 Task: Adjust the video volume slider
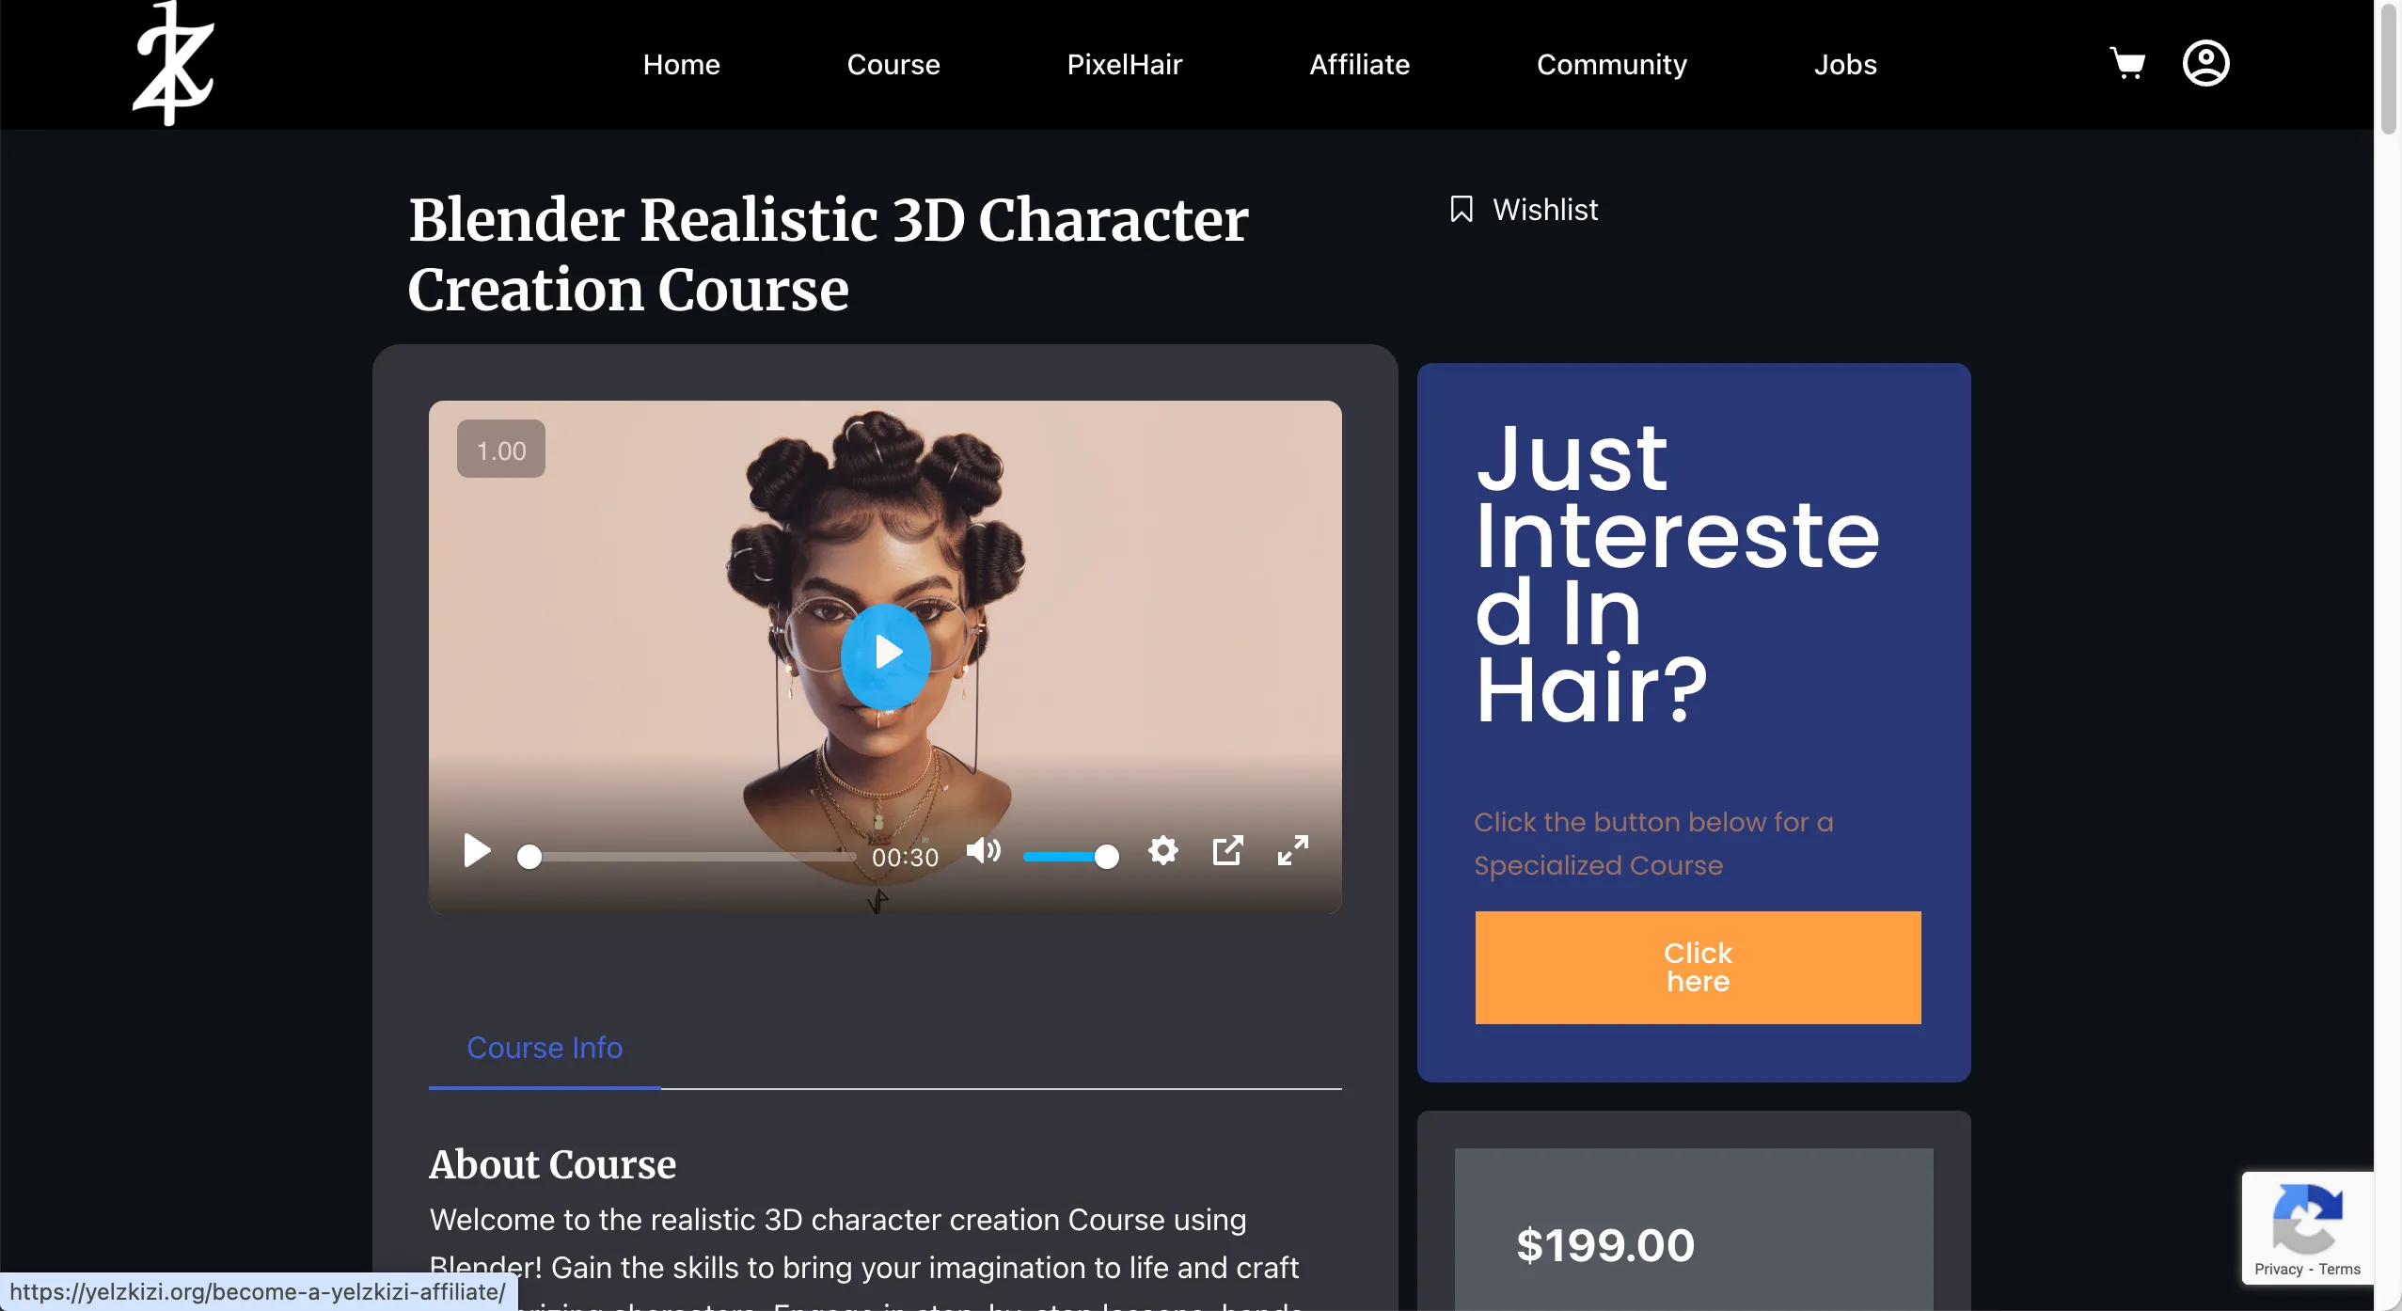point(1070,857)
